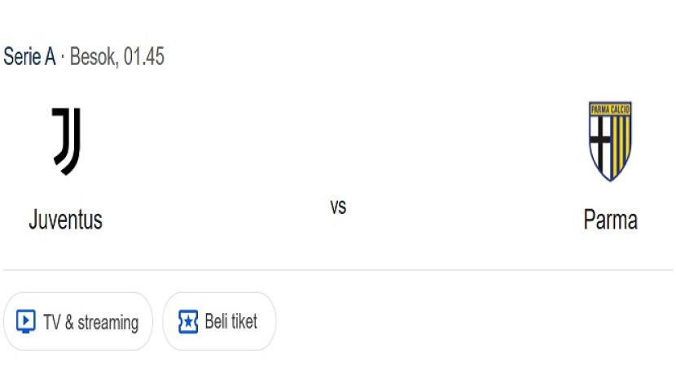Select the Parma team name
Image resolution: width=676 pixels, height=379 pixels.
(610, 220)
